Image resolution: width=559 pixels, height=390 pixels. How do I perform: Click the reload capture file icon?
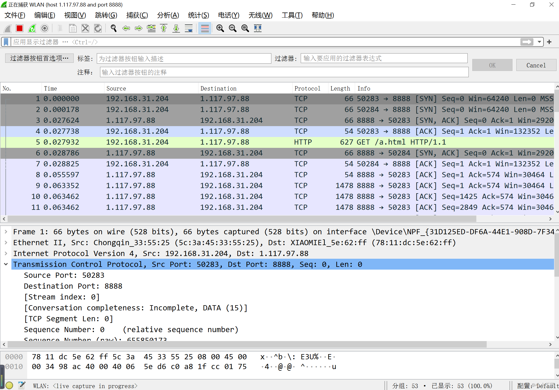pos(98,28)
